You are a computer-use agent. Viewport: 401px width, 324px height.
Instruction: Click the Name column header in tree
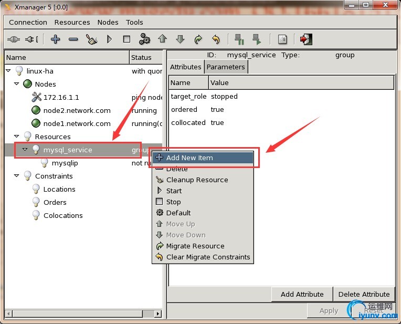(x=67, y=57)
